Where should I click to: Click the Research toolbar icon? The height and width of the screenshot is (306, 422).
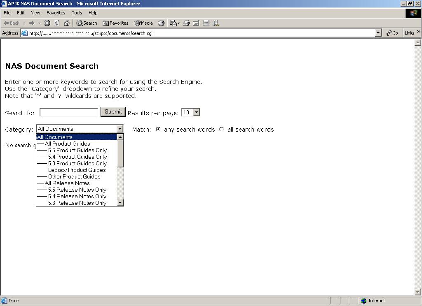(x=216, y=23)
